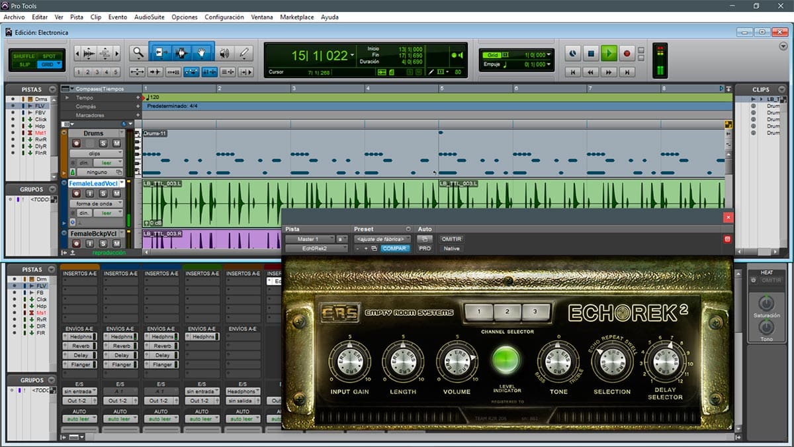Toggle Zoom Toggle button below Zoomer

(138, 72)
